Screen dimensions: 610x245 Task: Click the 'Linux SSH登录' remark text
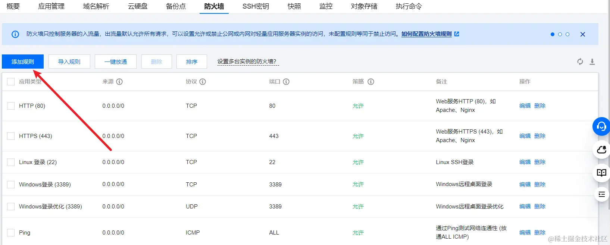(x=455, y=162)
